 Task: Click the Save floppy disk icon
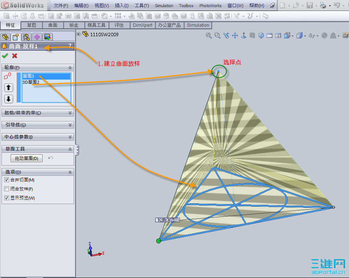coord(310,5)
